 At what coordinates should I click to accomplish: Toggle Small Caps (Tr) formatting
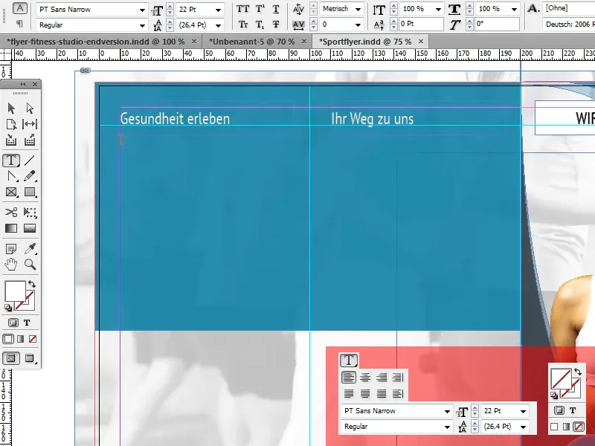[x=243, y=25]
